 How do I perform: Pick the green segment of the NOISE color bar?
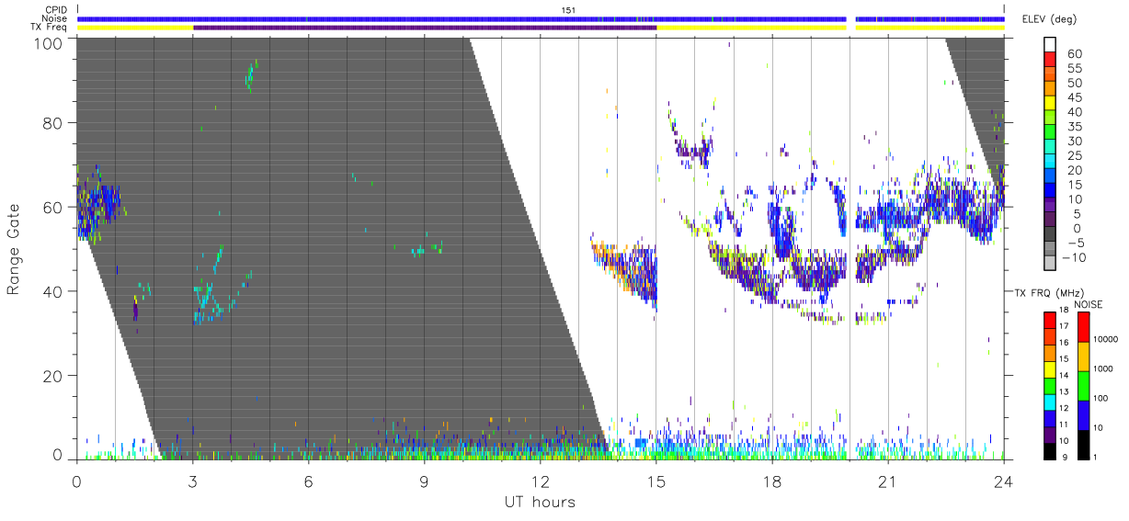click(x=1083, y=386)
